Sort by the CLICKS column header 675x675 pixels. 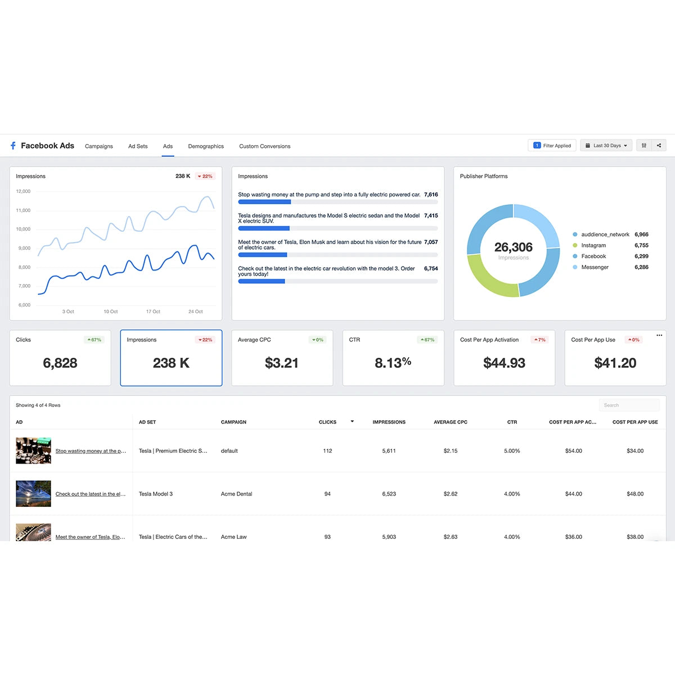(x=327, y=422)
